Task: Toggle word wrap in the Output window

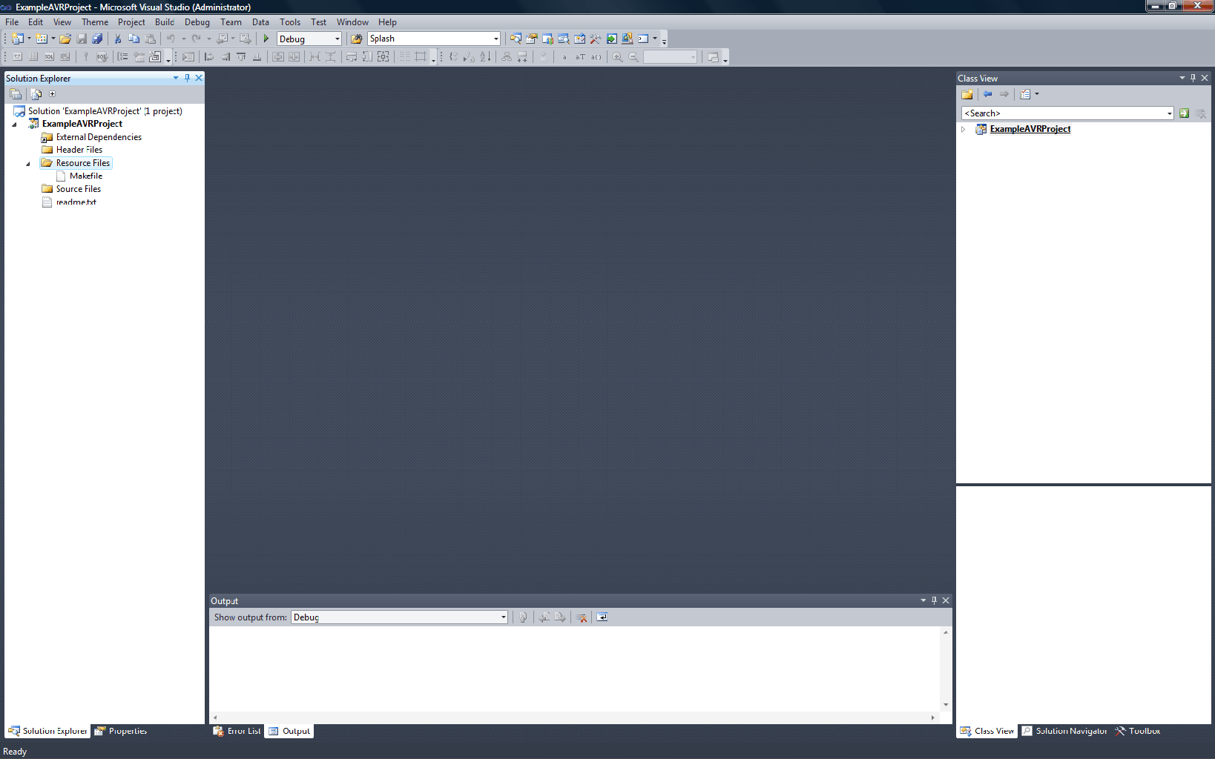Action: pyautogui.click(x=602, y=617)
